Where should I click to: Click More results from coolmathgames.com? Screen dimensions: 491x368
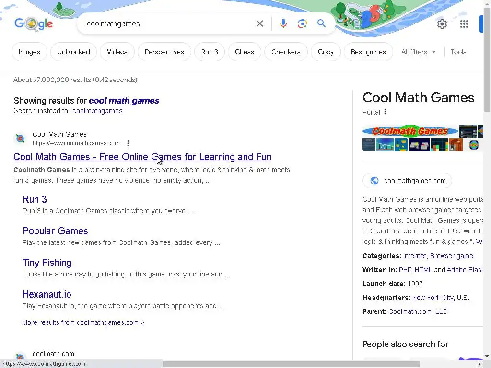point(83,322)
